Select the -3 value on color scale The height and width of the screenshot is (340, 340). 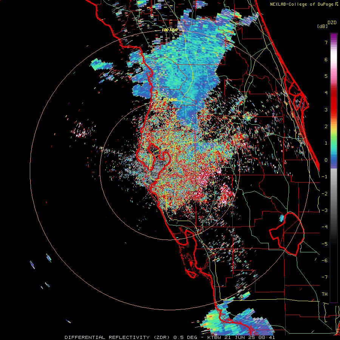[325, 210]
